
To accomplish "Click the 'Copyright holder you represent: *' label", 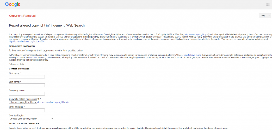I will click(25, 99).
